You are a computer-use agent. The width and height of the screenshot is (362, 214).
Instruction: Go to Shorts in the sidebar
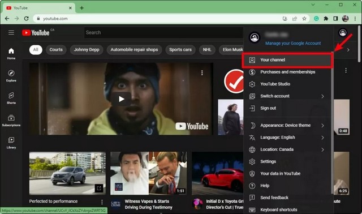click(x=11, y=98)
